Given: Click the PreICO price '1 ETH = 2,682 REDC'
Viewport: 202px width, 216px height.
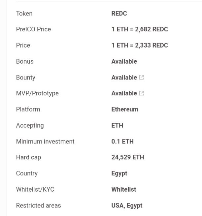Looking at the screenshot, I should pyautogui.click(x=140, y=29).
